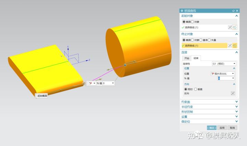Image resolution: width=247 pixels, height=146 pixels.
Task: Reset the 桥接曲线 dialog with the refresh icon
Action: [233, 11]
